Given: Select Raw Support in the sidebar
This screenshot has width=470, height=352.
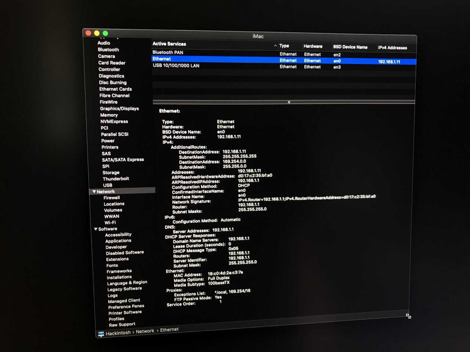Looking at the screenshot, I should (122, 324).
